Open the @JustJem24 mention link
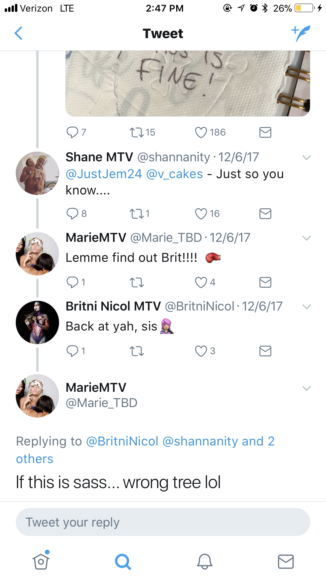The image size is (326, 581). 104,174
